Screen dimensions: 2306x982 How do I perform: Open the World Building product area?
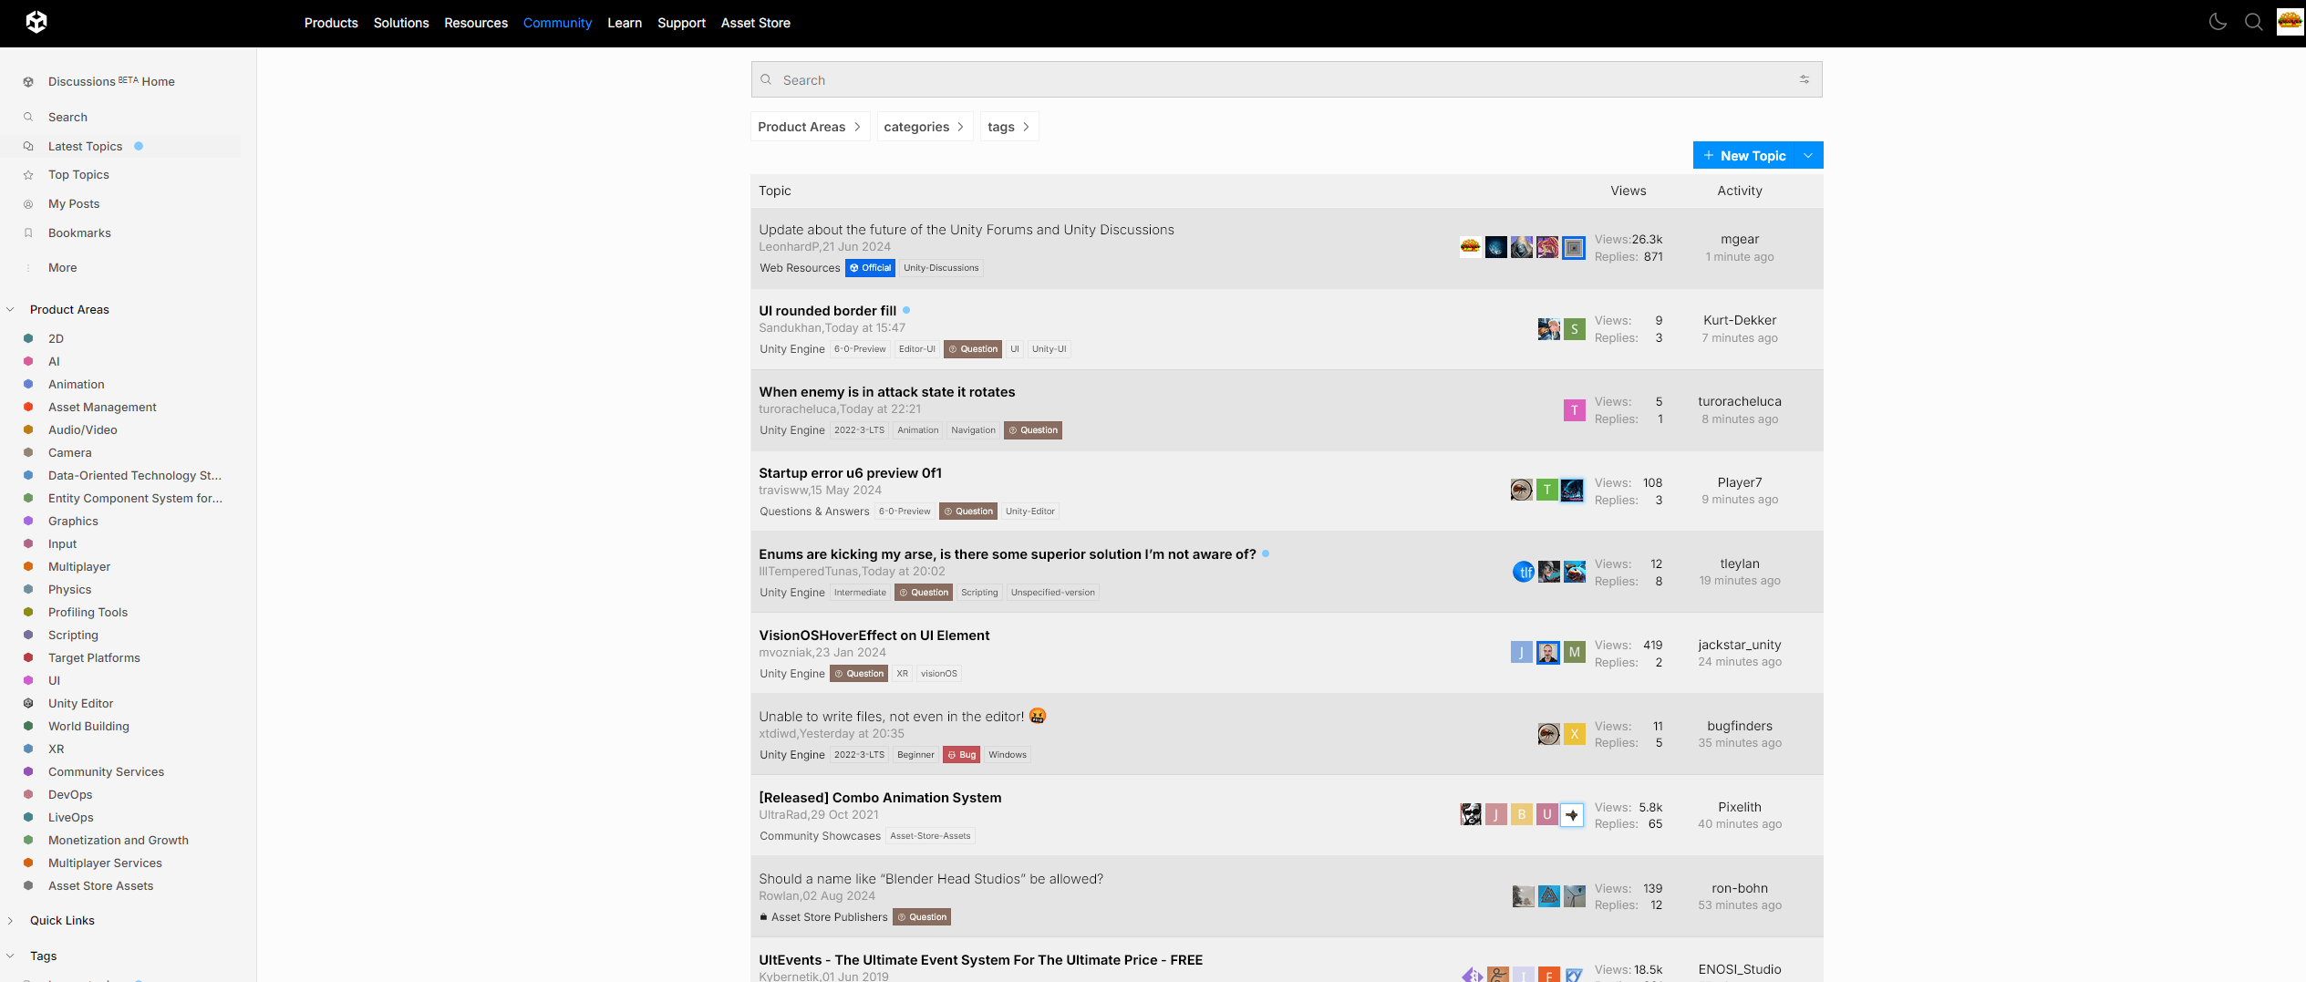[x=88, y=727]
